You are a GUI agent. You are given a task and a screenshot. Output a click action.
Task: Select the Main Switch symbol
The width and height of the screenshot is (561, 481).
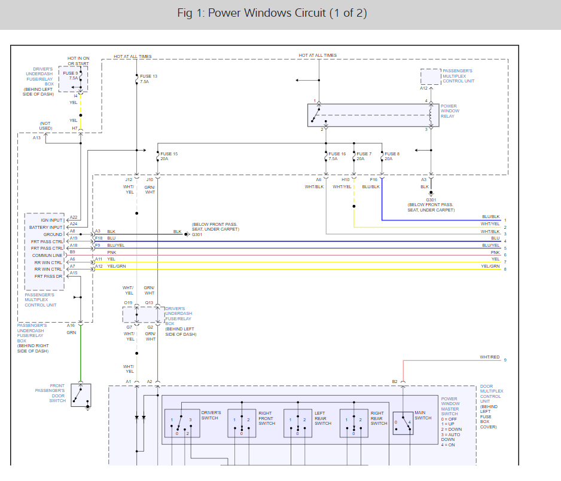tap(403, 423)
